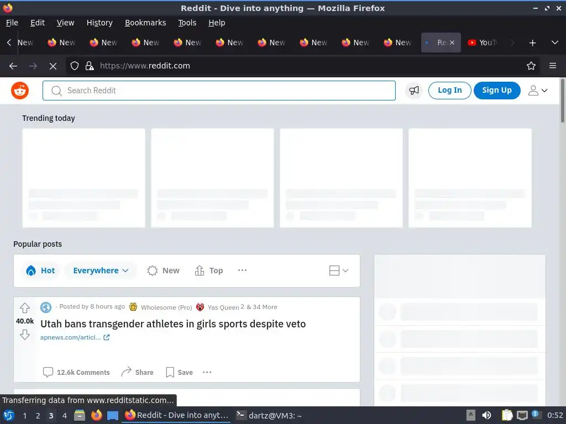
Task: Close the Reddit tab
Action: 452,43
